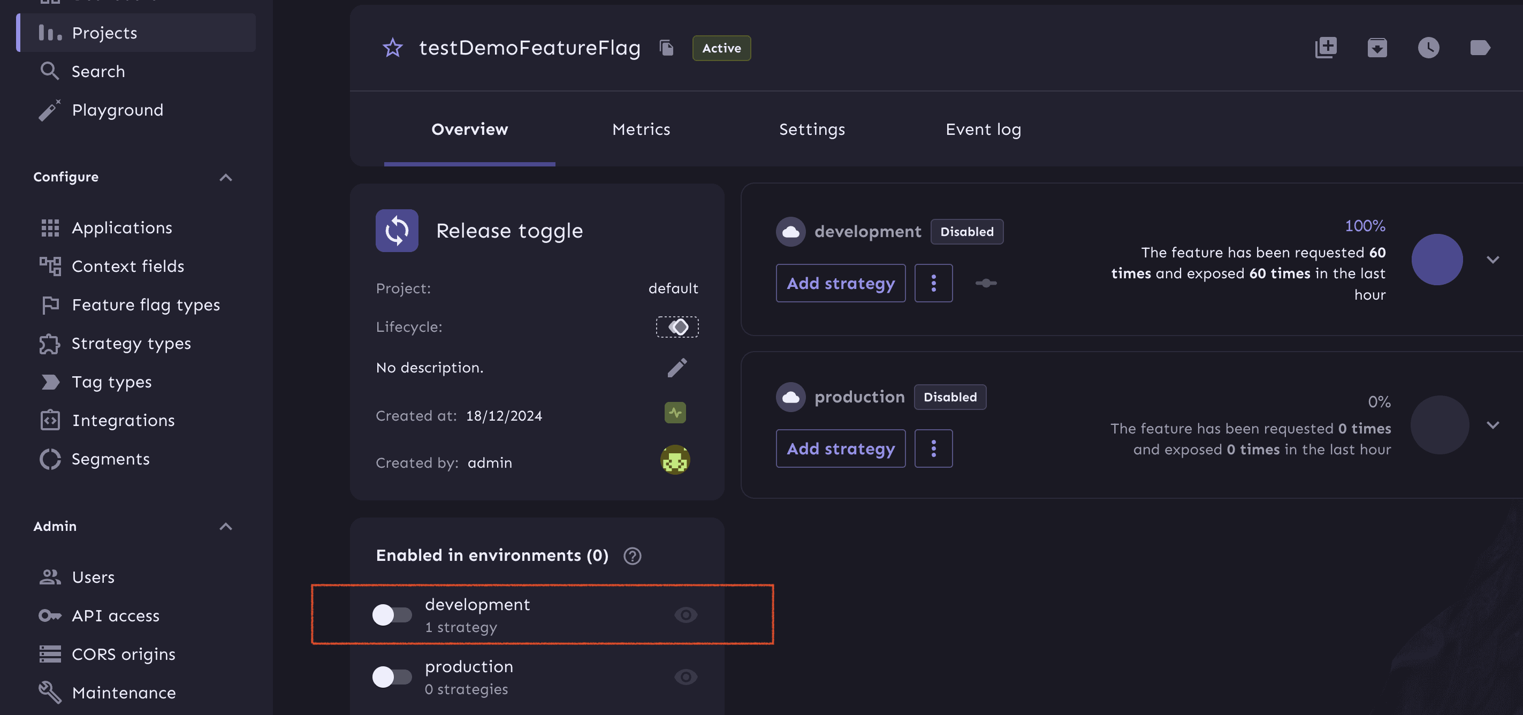
Task: Collapse the Admin sidebar section
Action: 225,526
